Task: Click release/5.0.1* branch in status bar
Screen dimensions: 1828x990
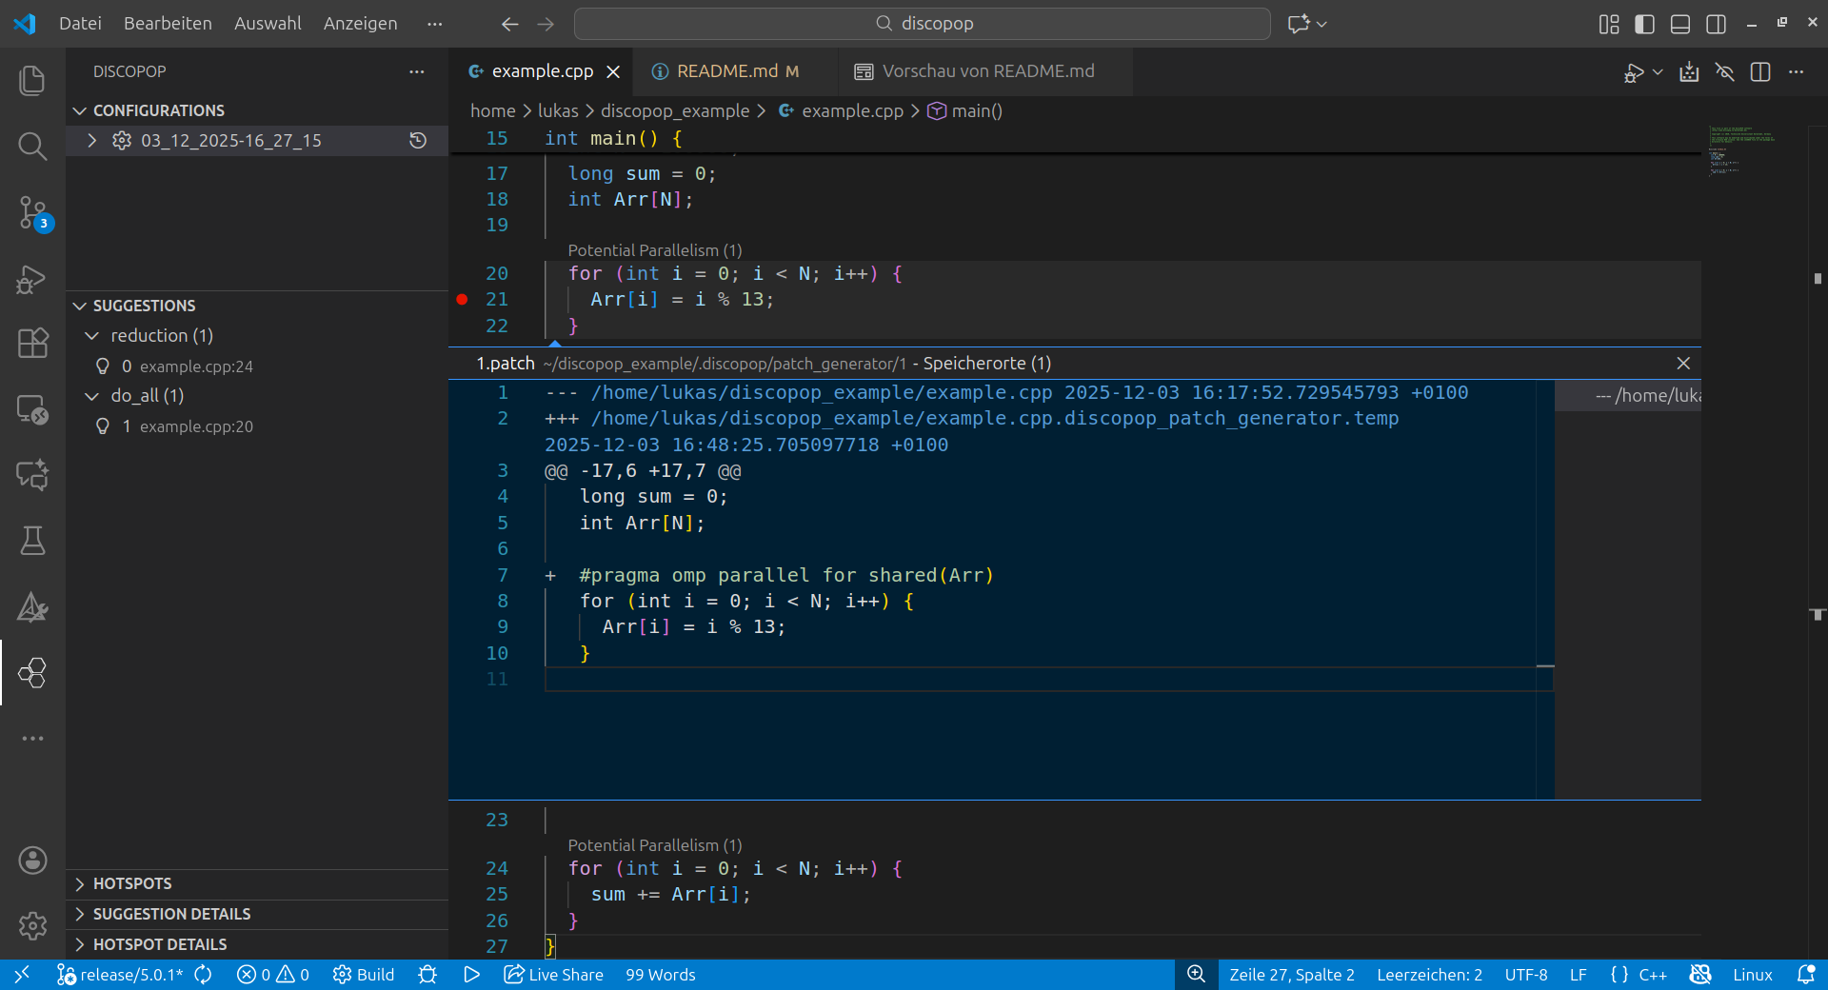Action: coord(120,975)
